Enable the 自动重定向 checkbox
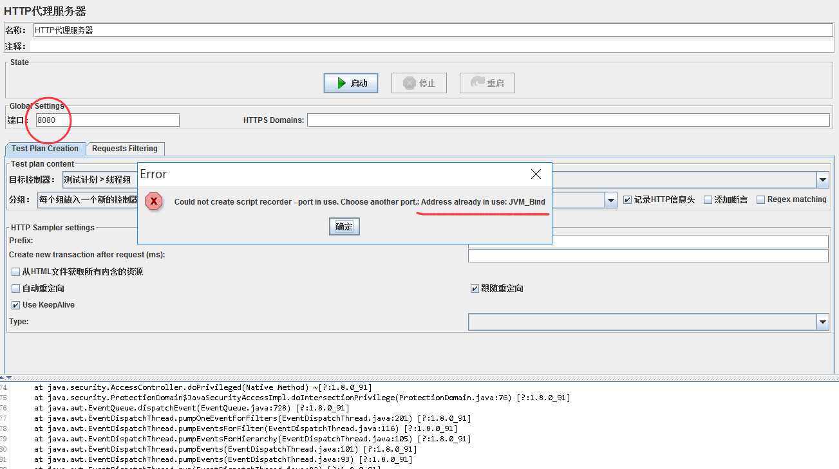The width and height of the screenshot is (839, 469). pyautogui.click(x=16, y=289)
